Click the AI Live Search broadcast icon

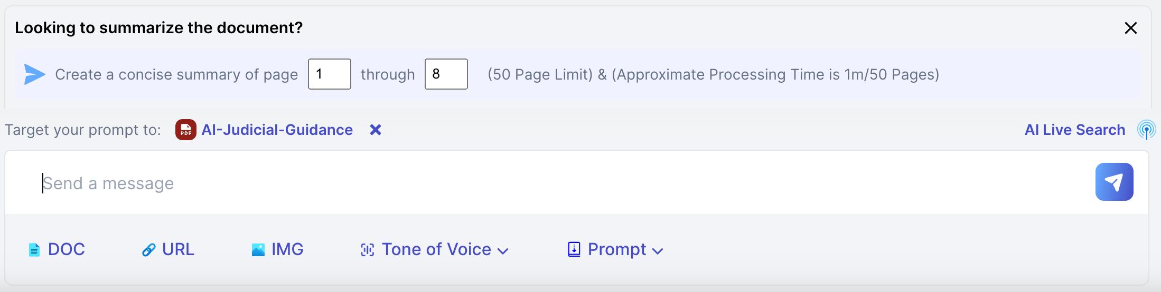pos(1146,130)
